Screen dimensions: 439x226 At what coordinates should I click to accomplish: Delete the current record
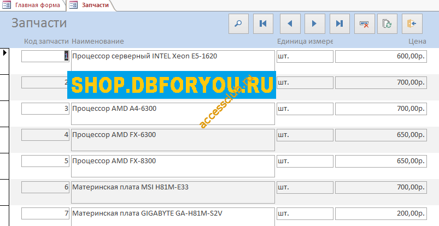(365, 24)
